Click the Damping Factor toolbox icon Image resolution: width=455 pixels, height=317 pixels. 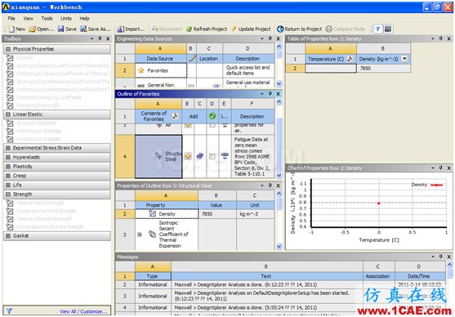pos(10,105)
